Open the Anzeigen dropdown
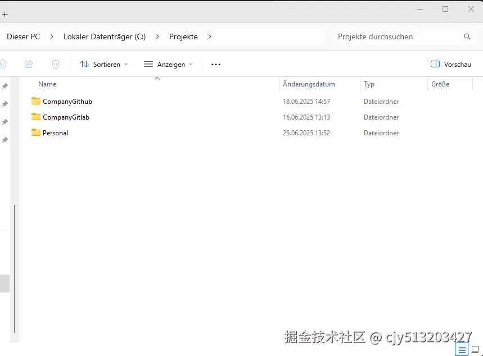The image size is (483, 356). pos(168,65)
